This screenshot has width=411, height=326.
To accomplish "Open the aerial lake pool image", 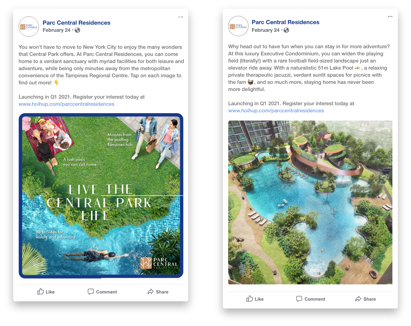I will coord(310,202).
